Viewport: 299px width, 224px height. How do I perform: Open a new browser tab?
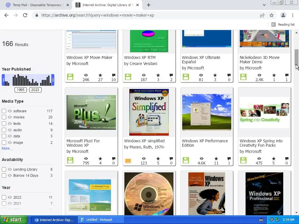149,5
